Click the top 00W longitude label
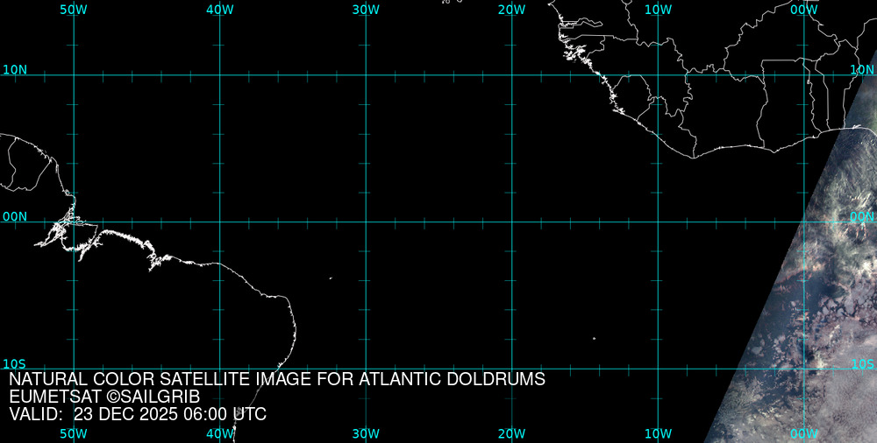Screen dimensions: 877x443 803,10
